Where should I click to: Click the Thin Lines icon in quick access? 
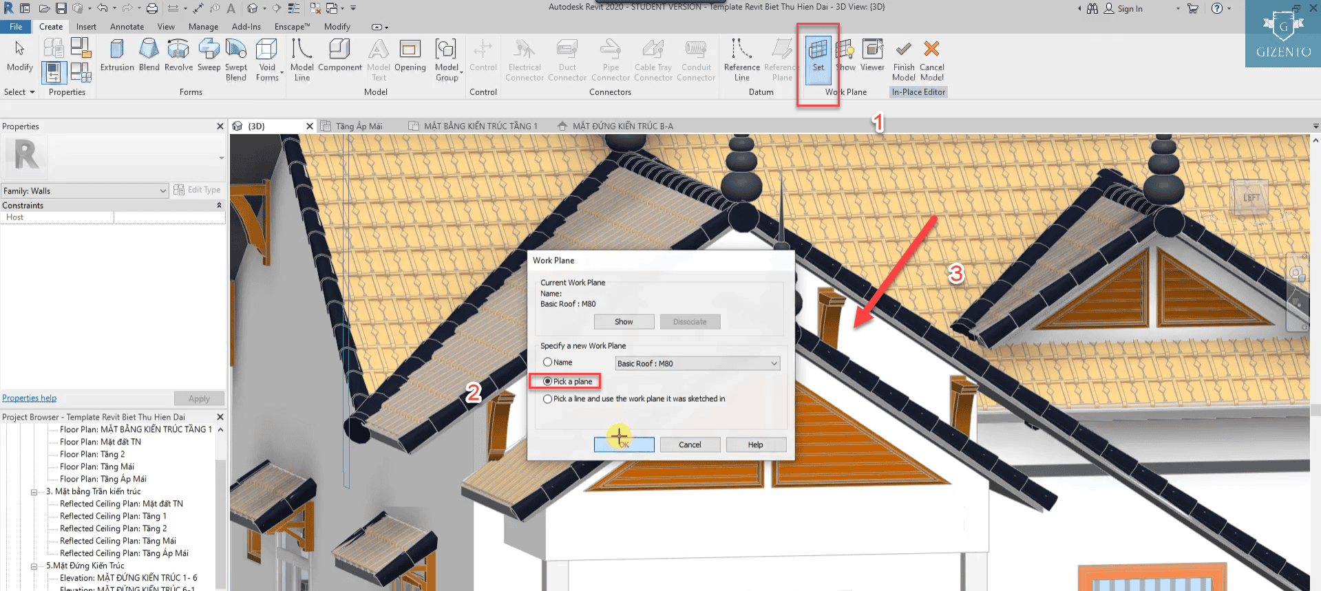pyautogui.click(x=293, y=8)
